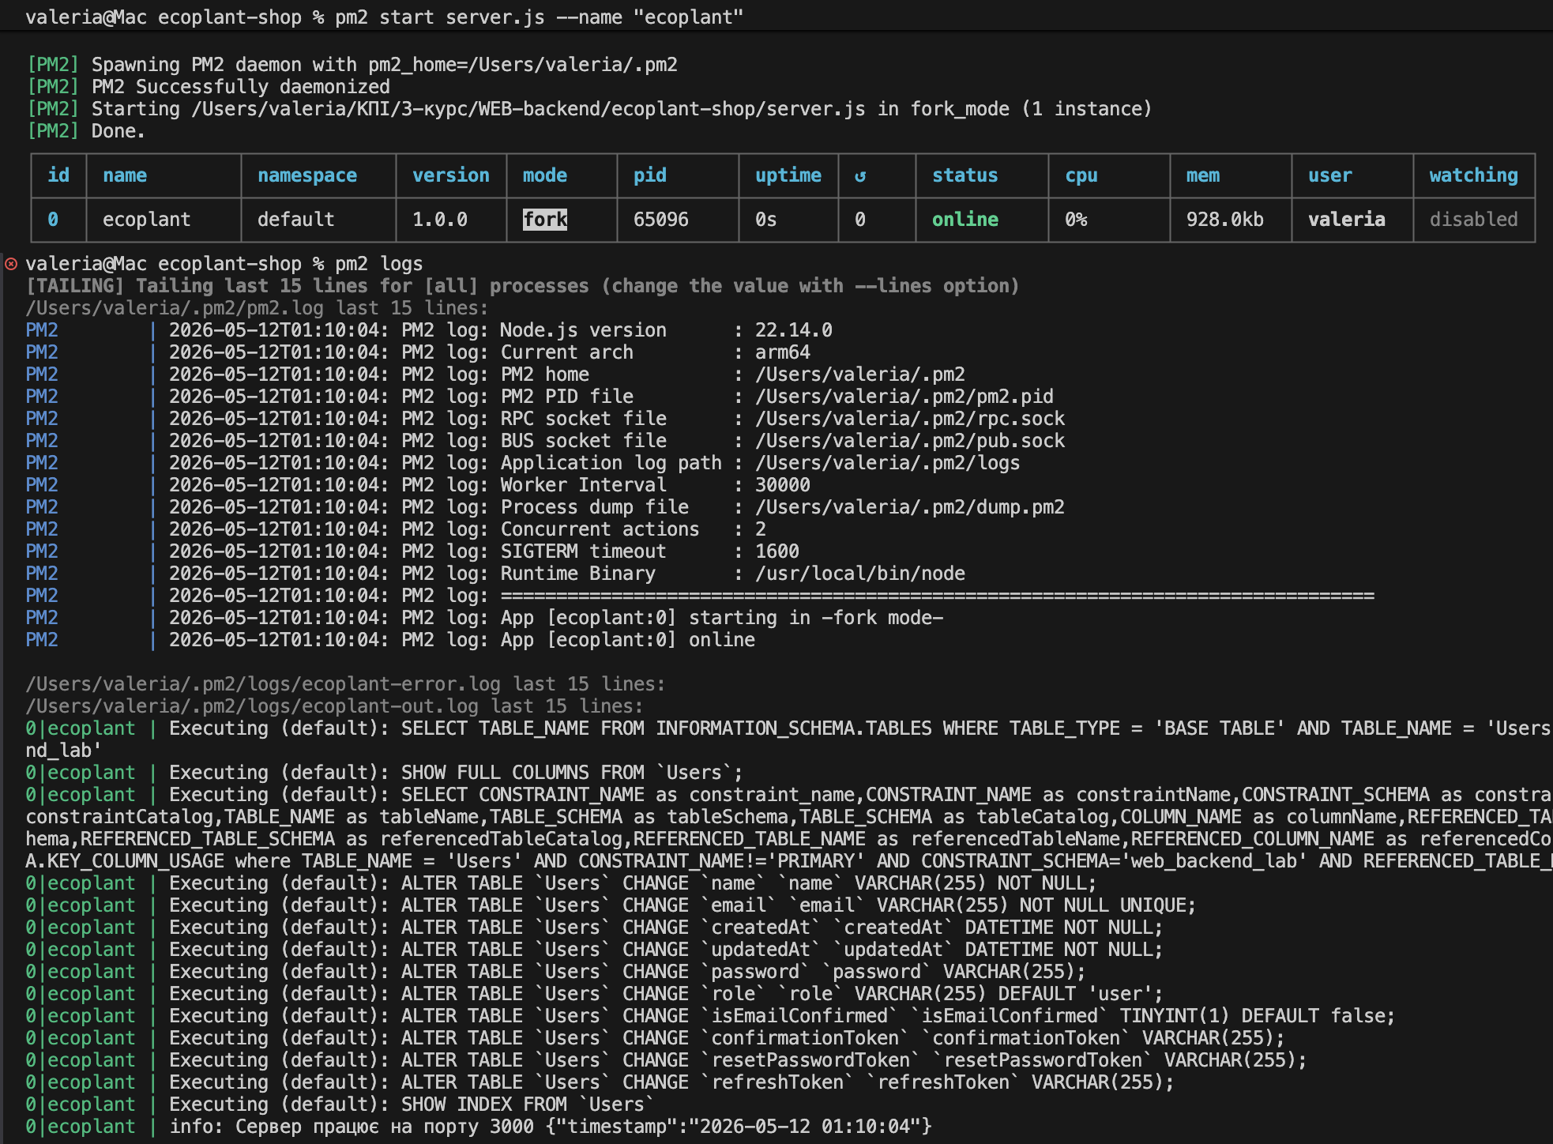Click the 'version' column header
This screenshot has height=1144, width=1553.
tap(451, 175)
